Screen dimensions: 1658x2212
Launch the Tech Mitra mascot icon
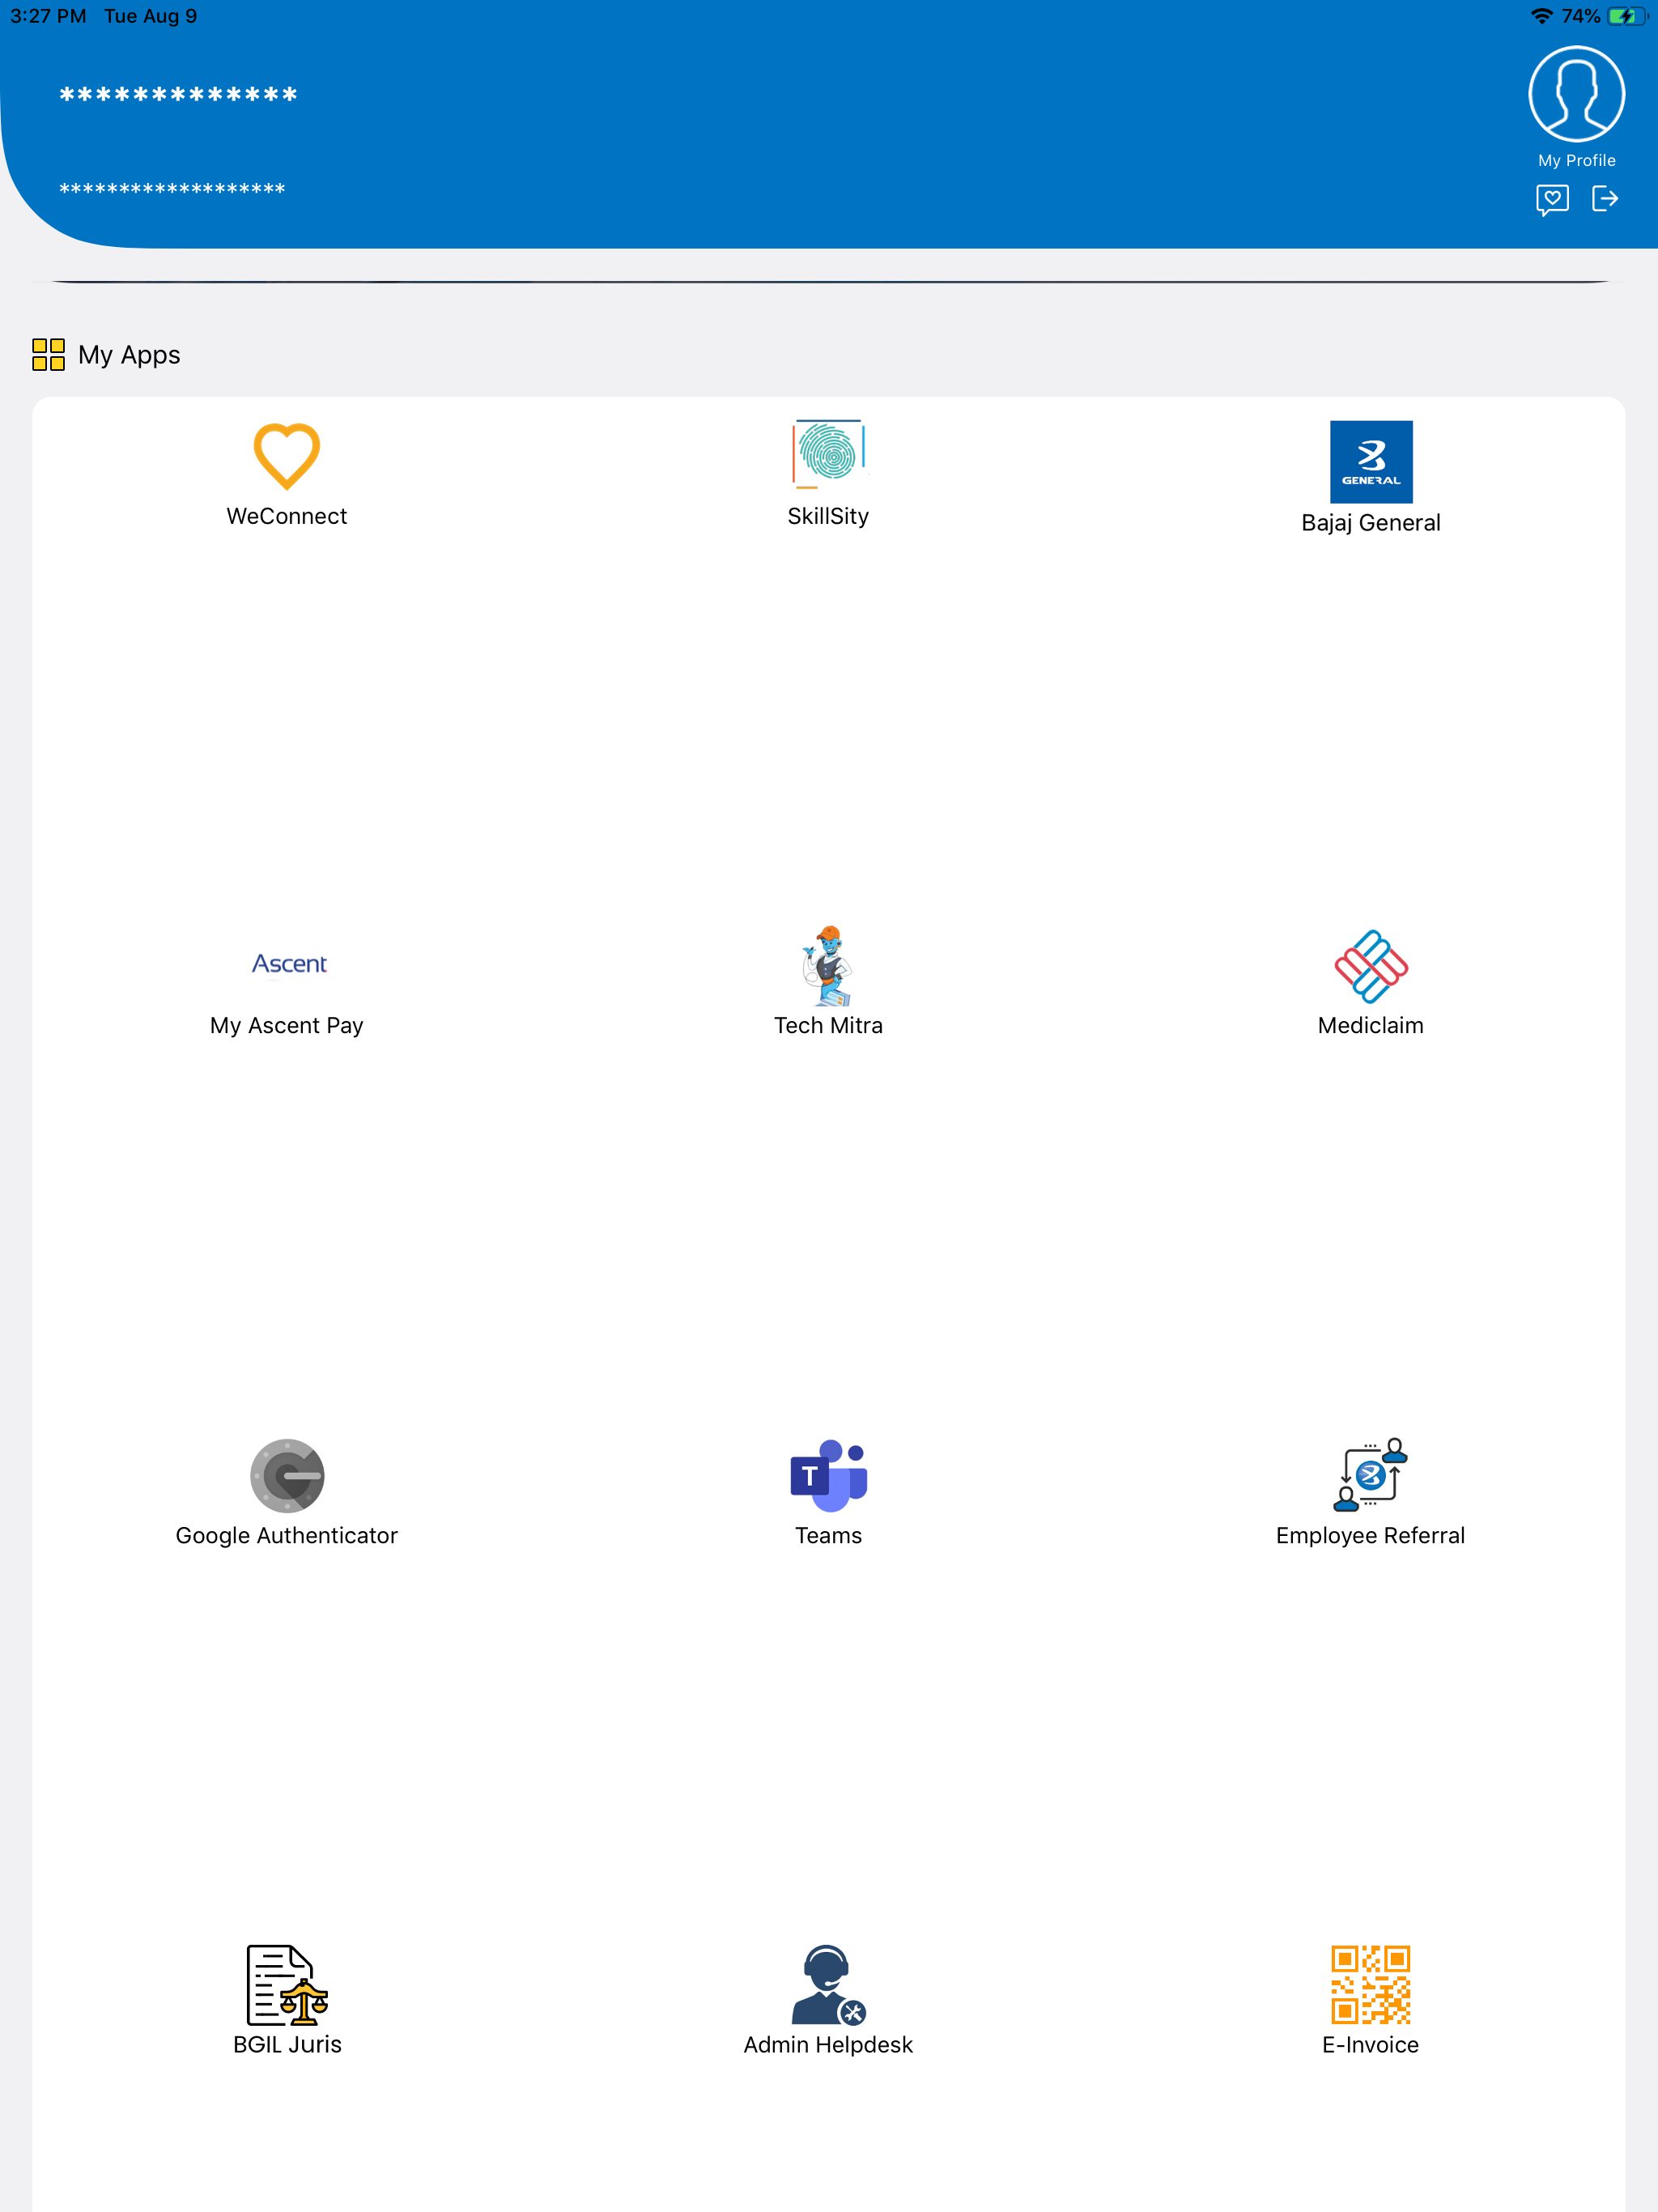pos(828,965)
